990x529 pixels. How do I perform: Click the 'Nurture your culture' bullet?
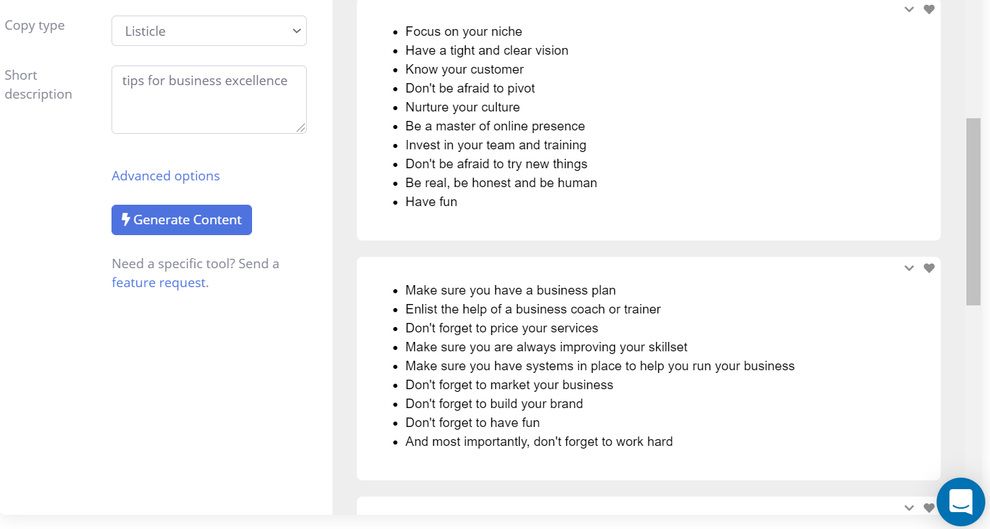click(x=462, y=107)
